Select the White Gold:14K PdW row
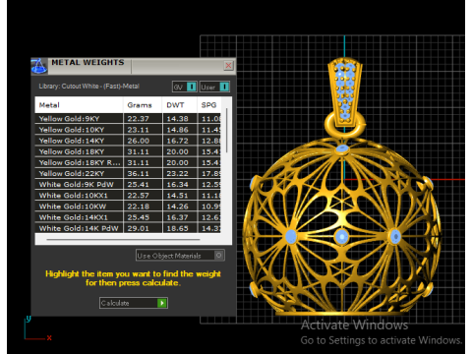The width and height of the screenshot is (472, 354). click(128, 228)
